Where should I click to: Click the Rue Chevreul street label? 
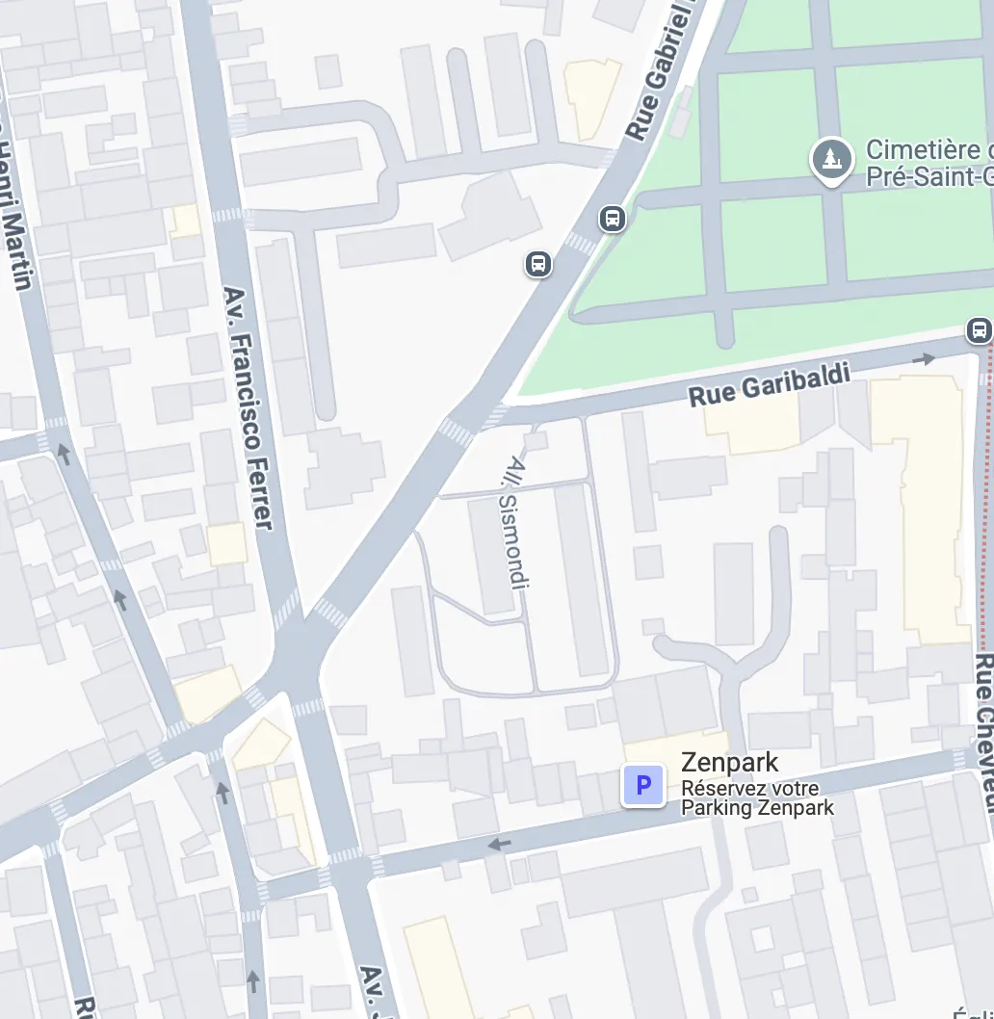pyautogui.click(x=984, y=734)
